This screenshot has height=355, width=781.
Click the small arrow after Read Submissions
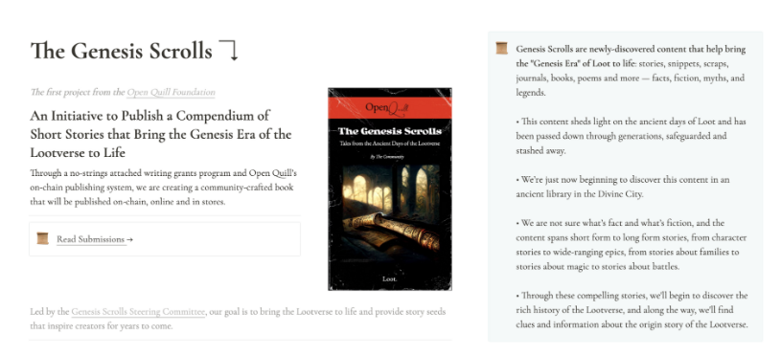point(129,239)
